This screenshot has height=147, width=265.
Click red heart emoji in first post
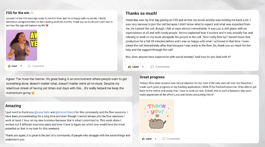click(47, 25)
